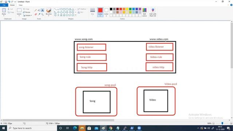This screenshot has height=131, width=233.
Task: Pick the black color swatch
Action: tap(111, 9)
